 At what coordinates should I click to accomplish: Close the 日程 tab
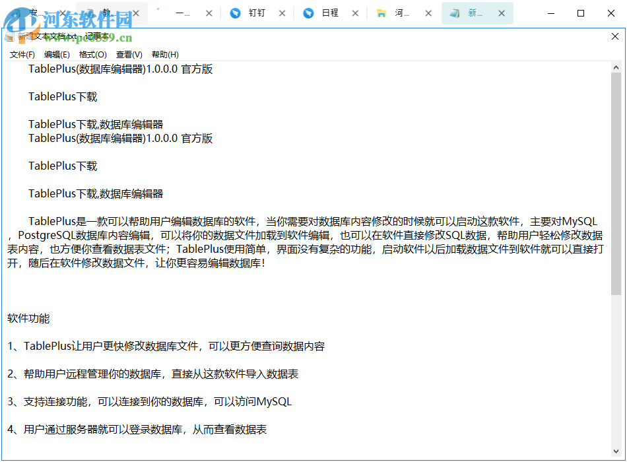pos(355,13)
